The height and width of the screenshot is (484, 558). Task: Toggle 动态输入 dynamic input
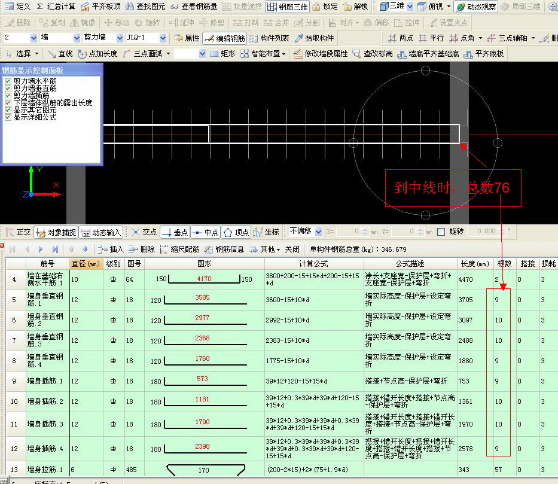point(100,232)
